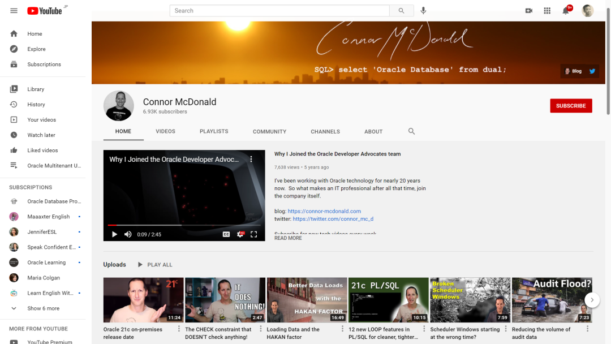
Task: Click in the Search input field
Action: click(279, 11)
